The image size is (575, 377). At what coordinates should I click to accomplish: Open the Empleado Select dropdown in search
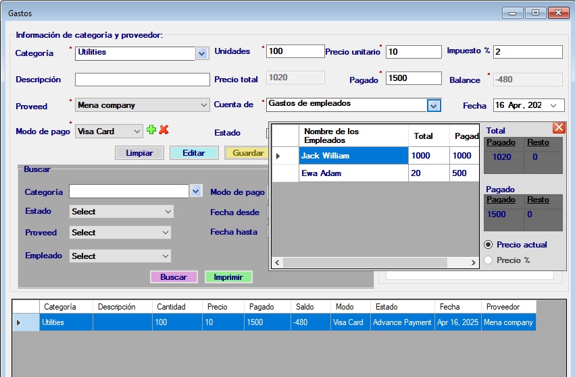point(120,256)
